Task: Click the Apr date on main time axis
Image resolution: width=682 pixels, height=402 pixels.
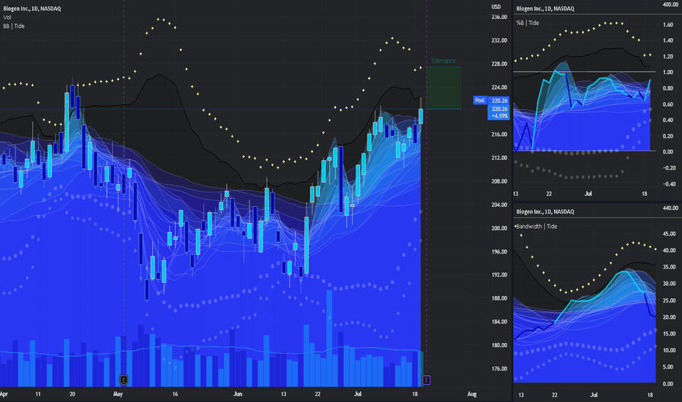Action: [x=4, y=394]
